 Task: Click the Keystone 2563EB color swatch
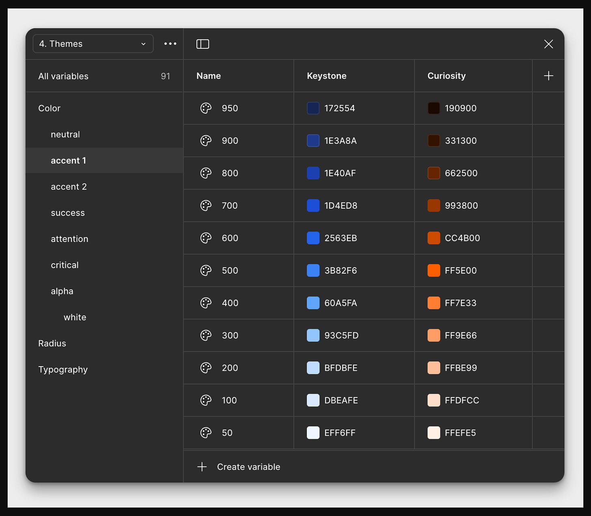pyautogui.click(x=313, y=238)
